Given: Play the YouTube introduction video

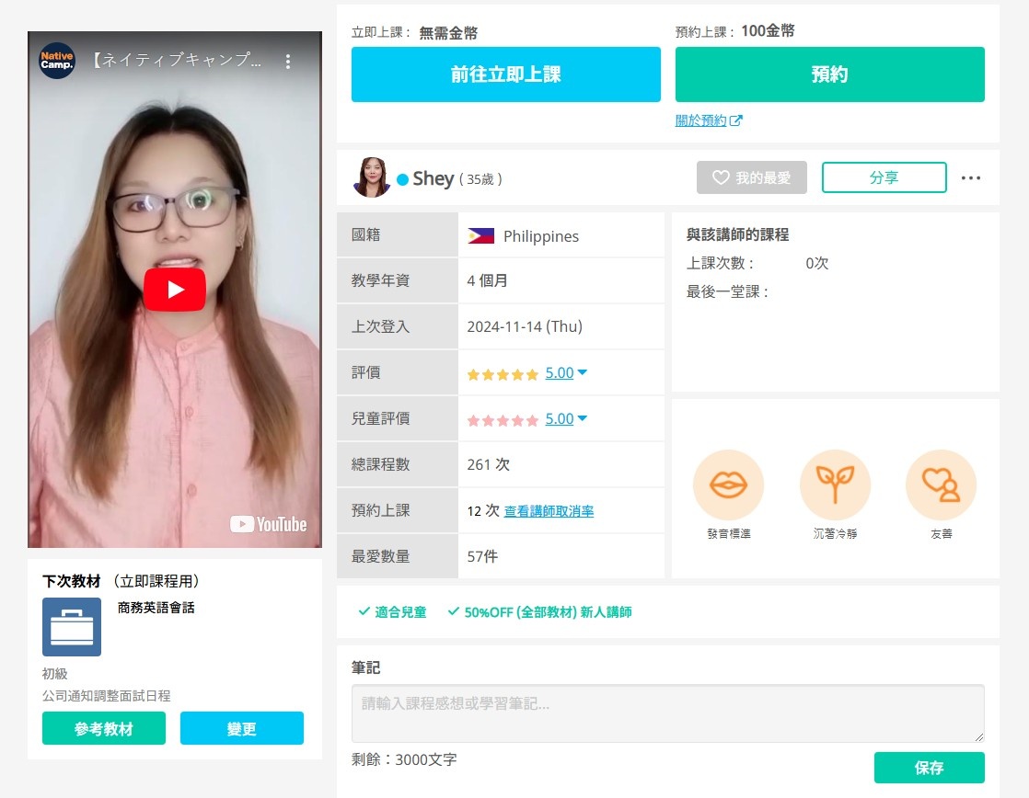Looking at the screenshot, I should 175,290.
